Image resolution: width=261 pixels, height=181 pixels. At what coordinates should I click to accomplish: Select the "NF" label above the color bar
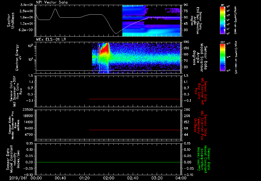click(223, 5)
